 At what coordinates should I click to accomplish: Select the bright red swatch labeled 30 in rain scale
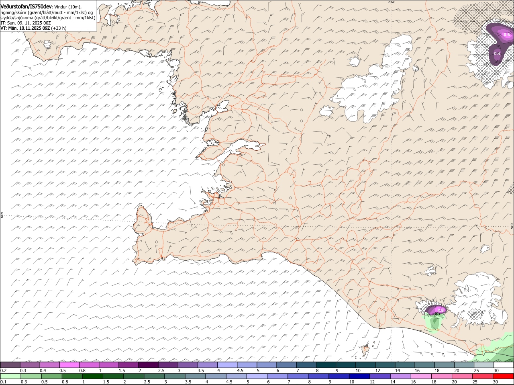click(x=504, y=376)
